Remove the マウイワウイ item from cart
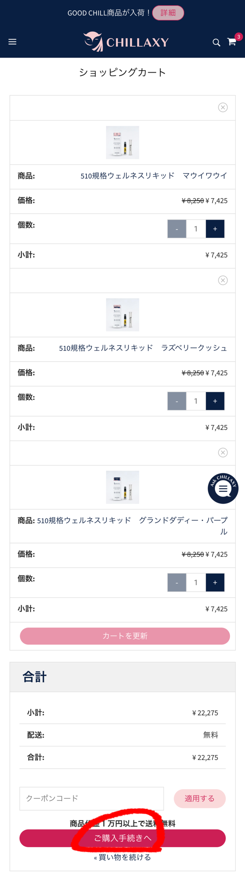This screenshot has height=877, width=245. (223, 108)
